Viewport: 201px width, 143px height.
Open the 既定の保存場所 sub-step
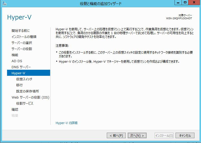coord(27,91)
